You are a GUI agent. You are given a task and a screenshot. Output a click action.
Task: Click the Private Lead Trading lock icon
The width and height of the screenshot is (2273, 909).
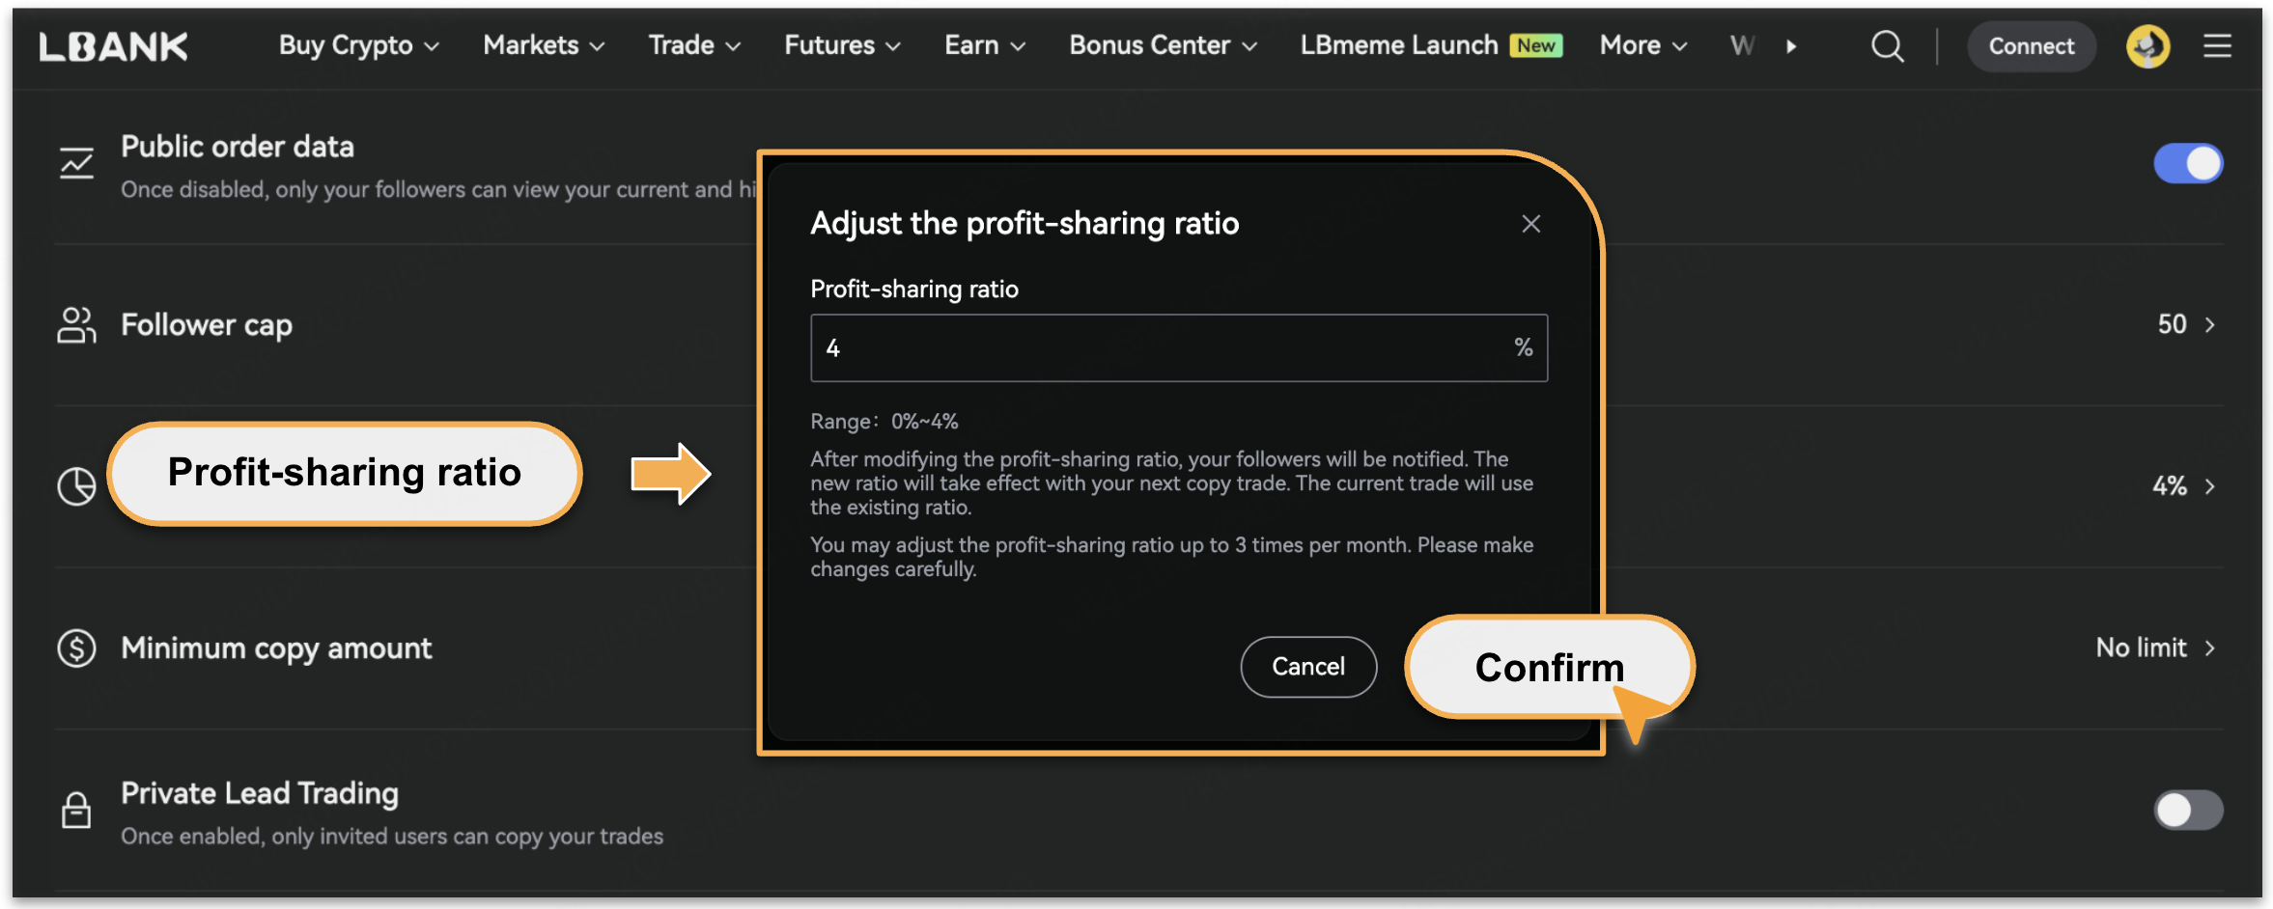click(76, 811)
